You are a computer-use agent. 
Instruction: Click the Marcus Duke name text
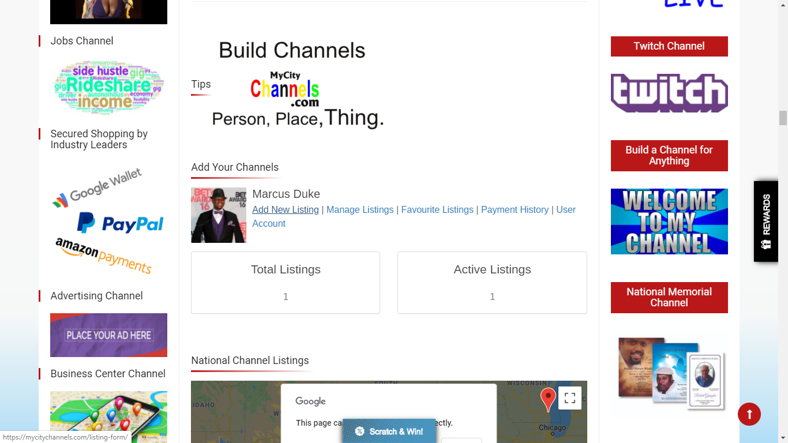[x=286, y=194]
